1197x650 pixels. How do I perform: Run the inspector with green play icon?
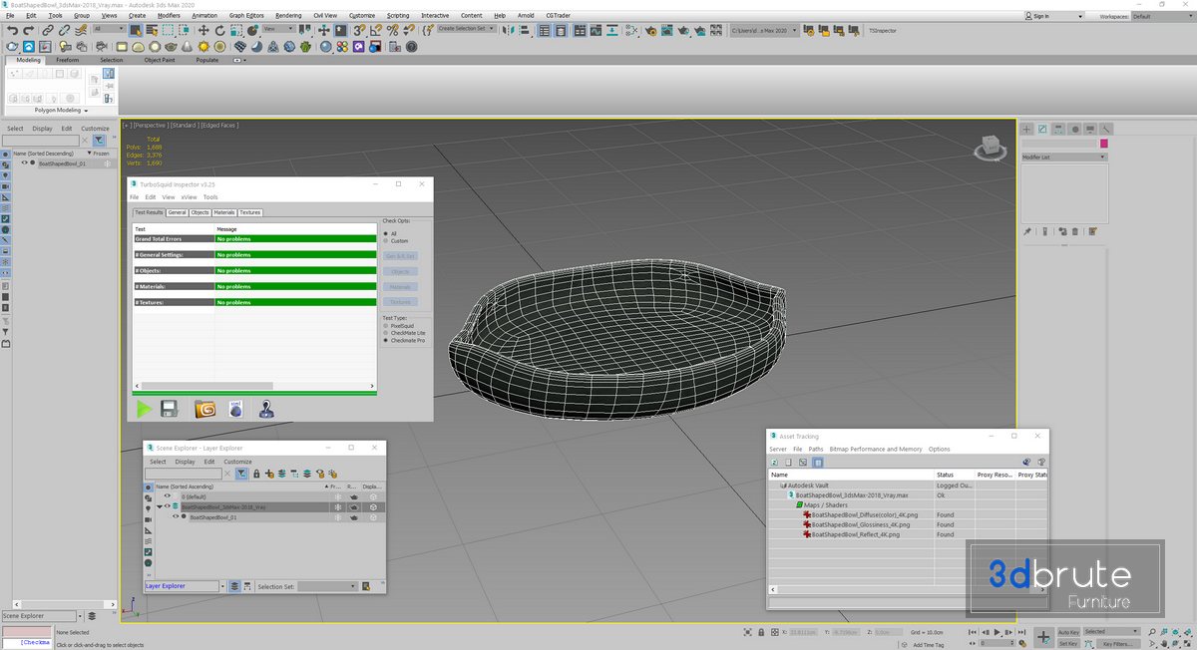145,409
